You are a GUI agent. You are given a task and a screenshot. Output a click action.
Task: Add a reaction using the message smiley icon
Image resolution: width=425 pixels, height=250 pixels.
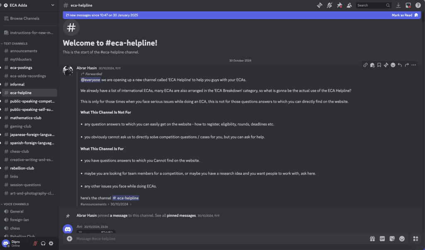pos(393,65)
